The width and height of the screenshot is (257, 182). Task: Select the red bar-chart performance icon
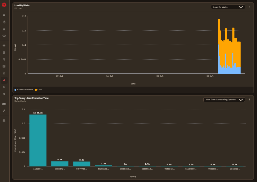[4, 80]
